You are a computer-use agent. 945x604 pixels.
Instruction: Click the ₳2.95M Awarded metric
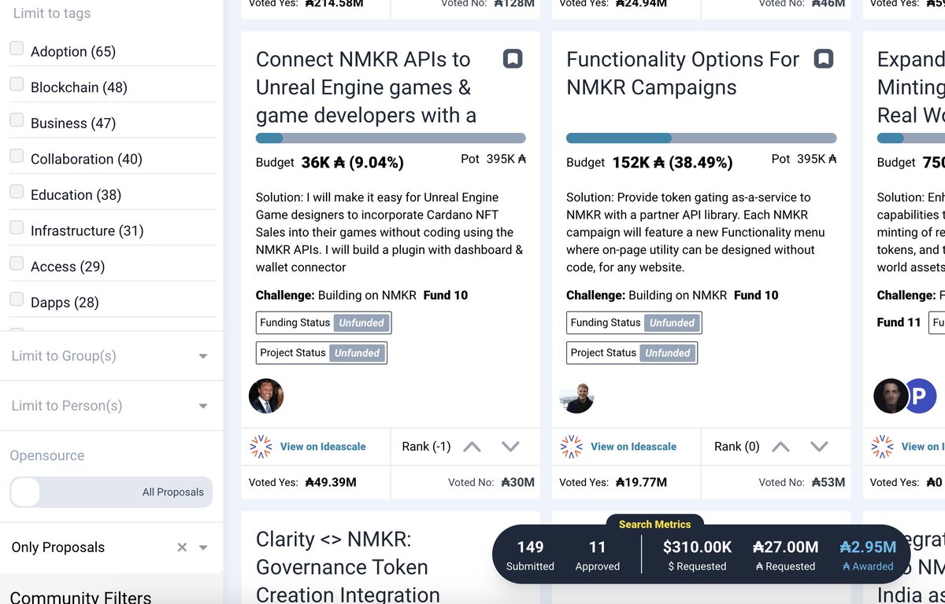coord(868,555)
